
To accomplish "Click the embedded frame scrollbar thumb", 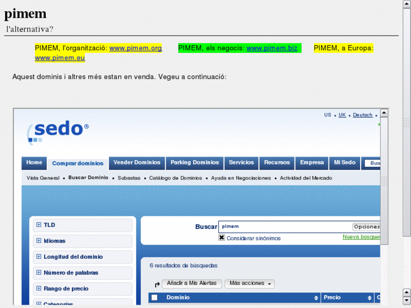I will coord(384,181).
